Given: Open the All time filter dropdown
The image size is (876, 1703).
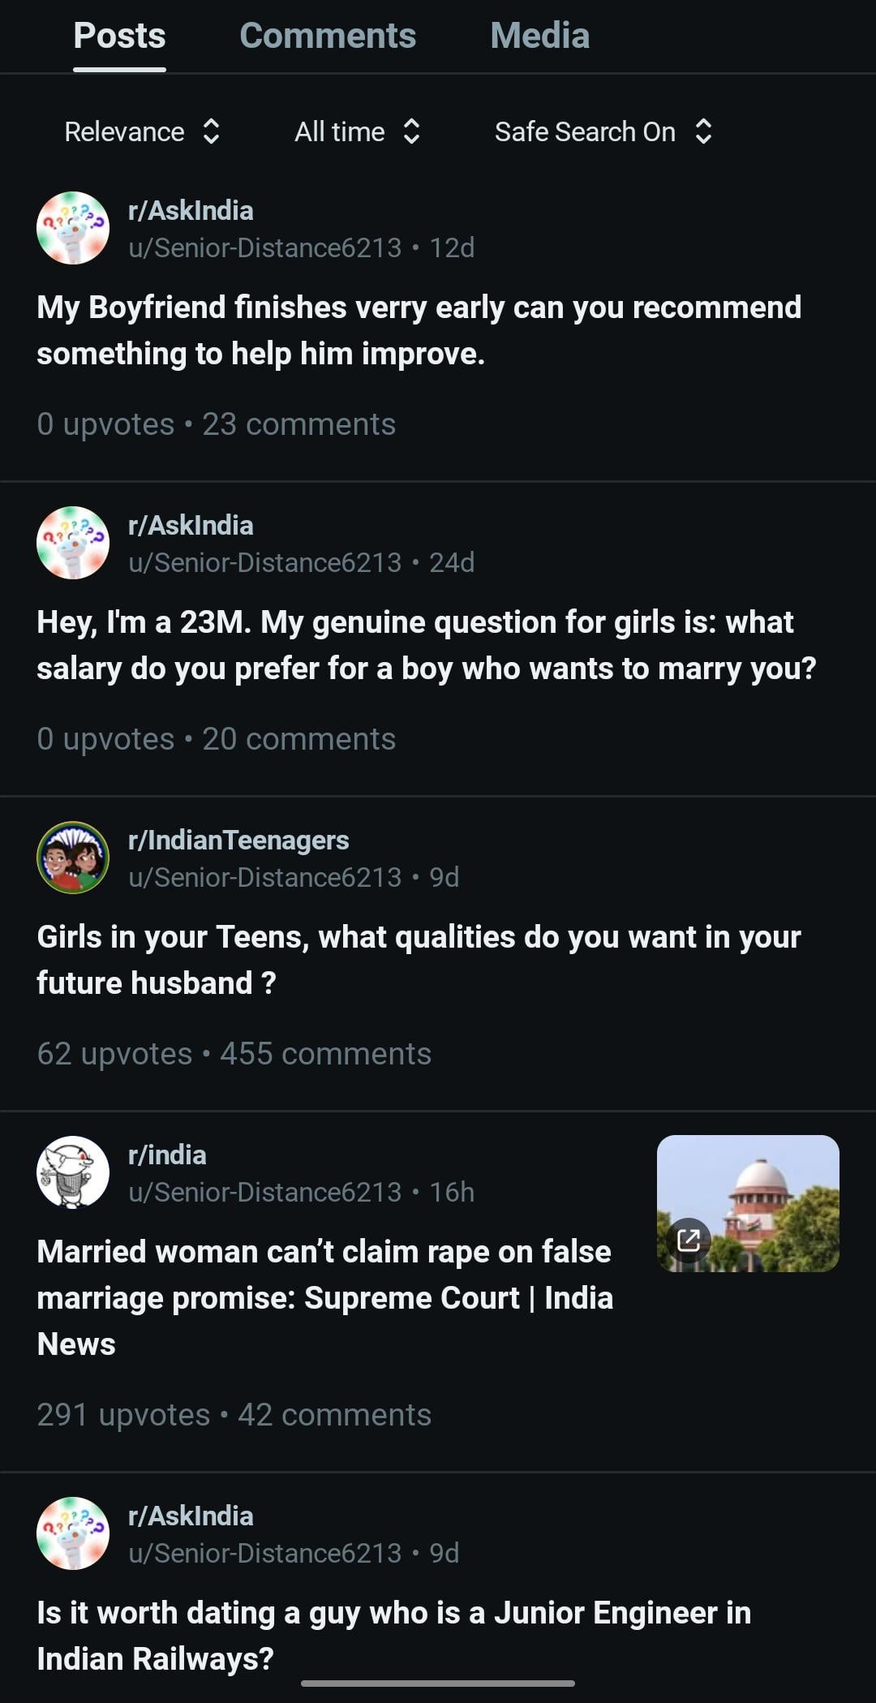Looking at the screenshot, I should 357,131.
